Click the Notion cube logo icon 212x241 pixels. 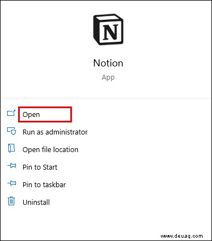pyautogui.click(x=108, y=29)
